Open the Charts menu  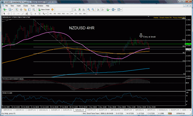pyautogui.click(x=26, y=6)
